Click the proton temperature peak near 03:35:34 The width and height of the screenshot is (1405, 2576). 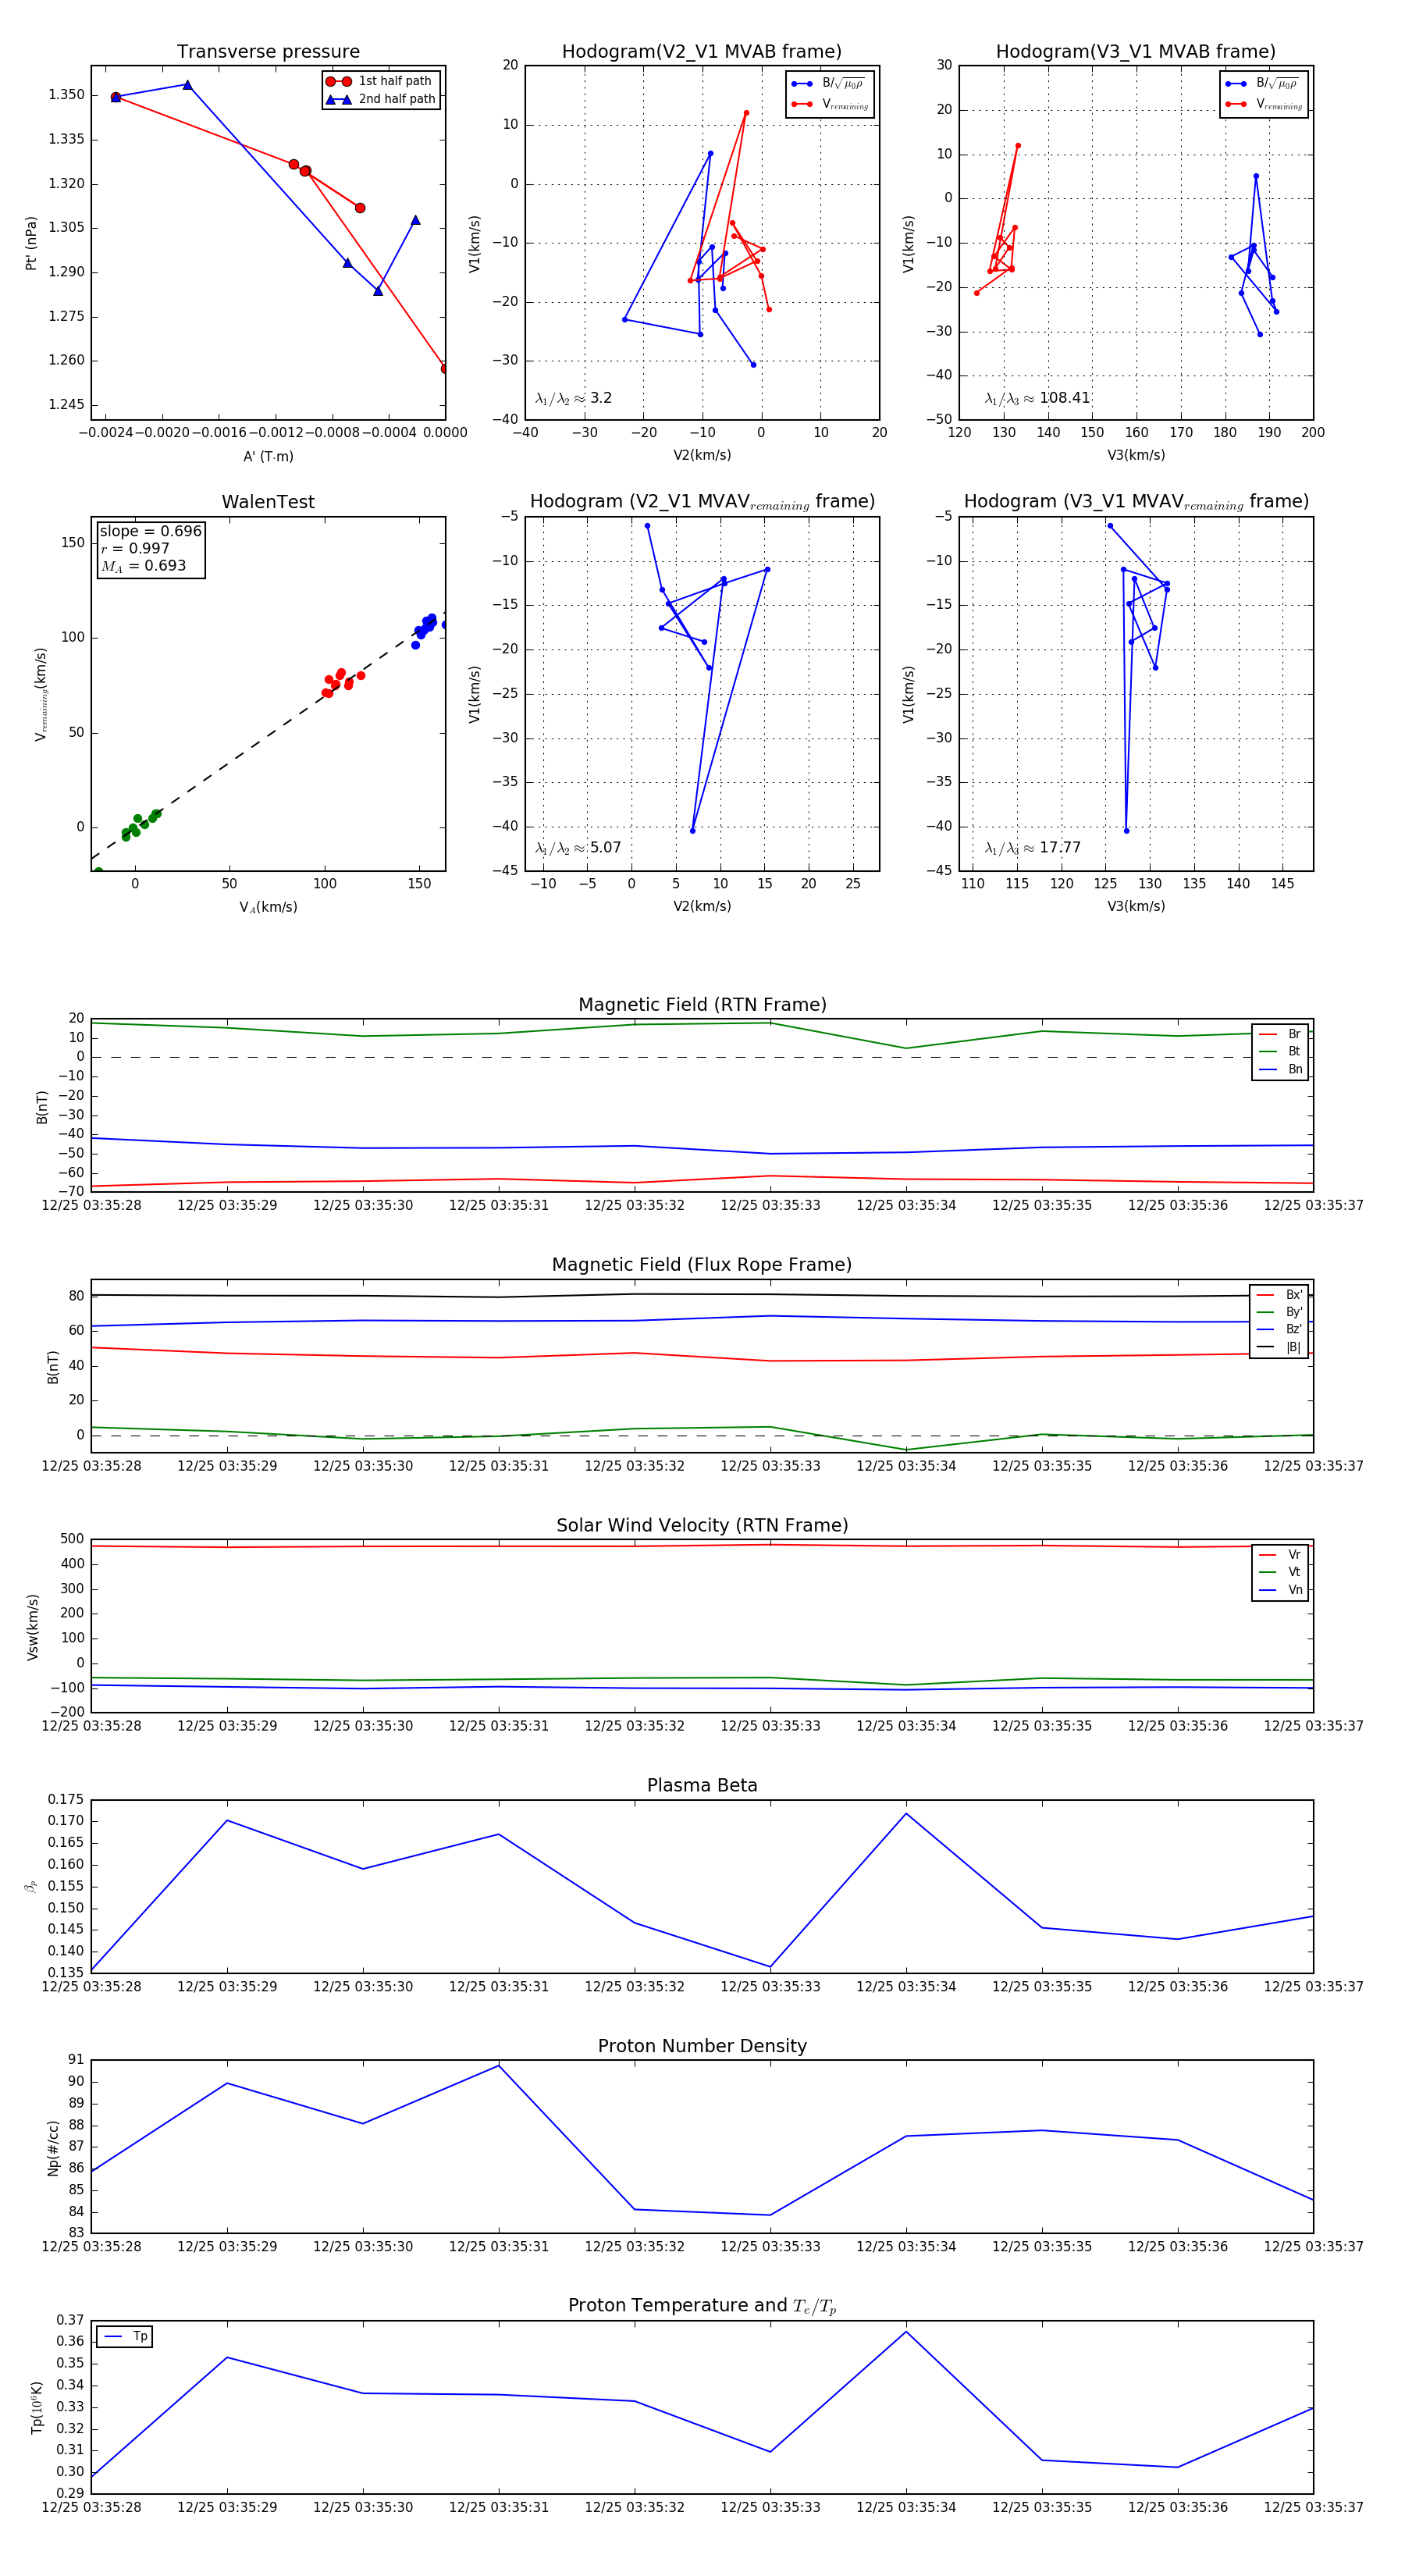pos(906,2332)
